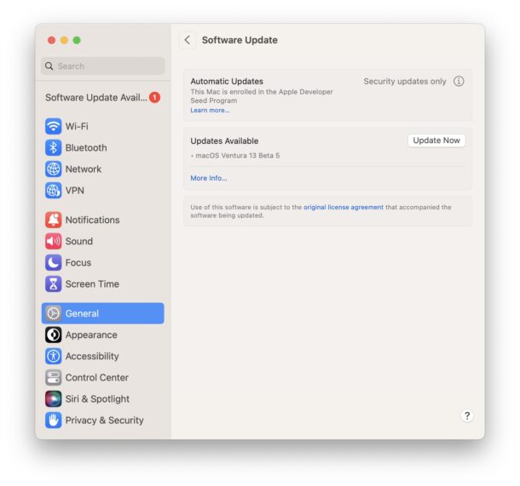This screenshot has height=486, width=520.
Task: Open the help question mark button
Action: (467, 415)
